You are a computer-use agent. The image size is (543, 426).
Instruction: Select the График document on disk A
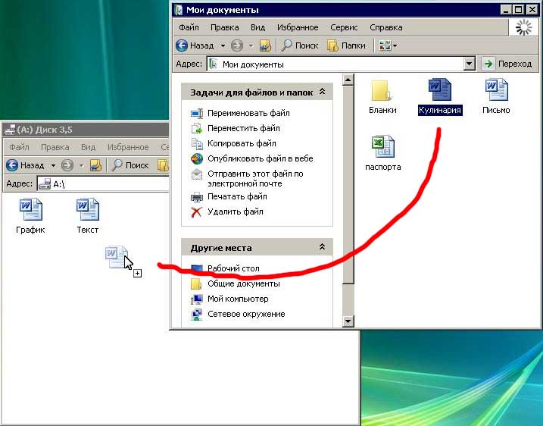(30, 216)
